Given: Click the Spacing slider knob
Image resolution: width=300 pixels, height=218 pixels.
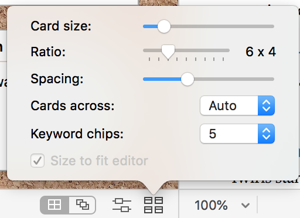Looking at the screenshot, I should [x=187, y=79].
